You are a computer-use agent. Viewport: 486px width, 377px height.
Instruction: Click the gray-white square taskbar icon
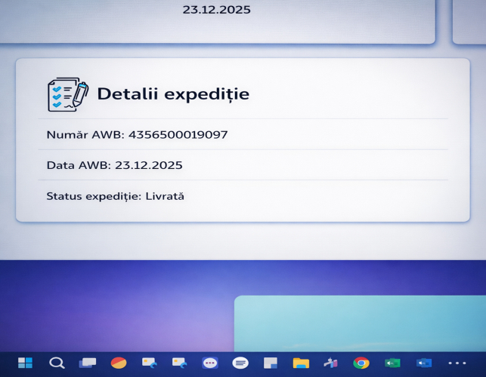pos(271,363)
